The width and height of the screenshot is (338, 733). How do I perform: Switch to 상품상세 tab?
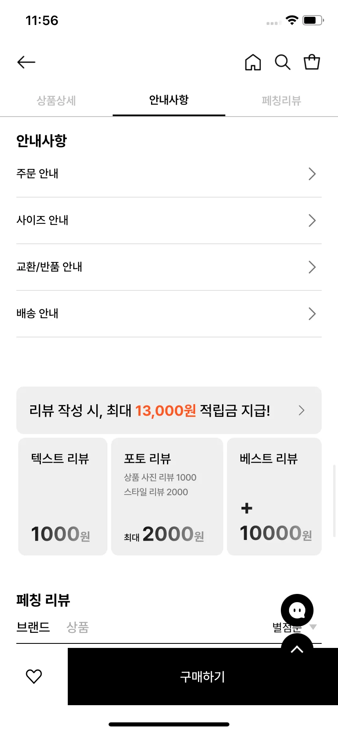56,100
